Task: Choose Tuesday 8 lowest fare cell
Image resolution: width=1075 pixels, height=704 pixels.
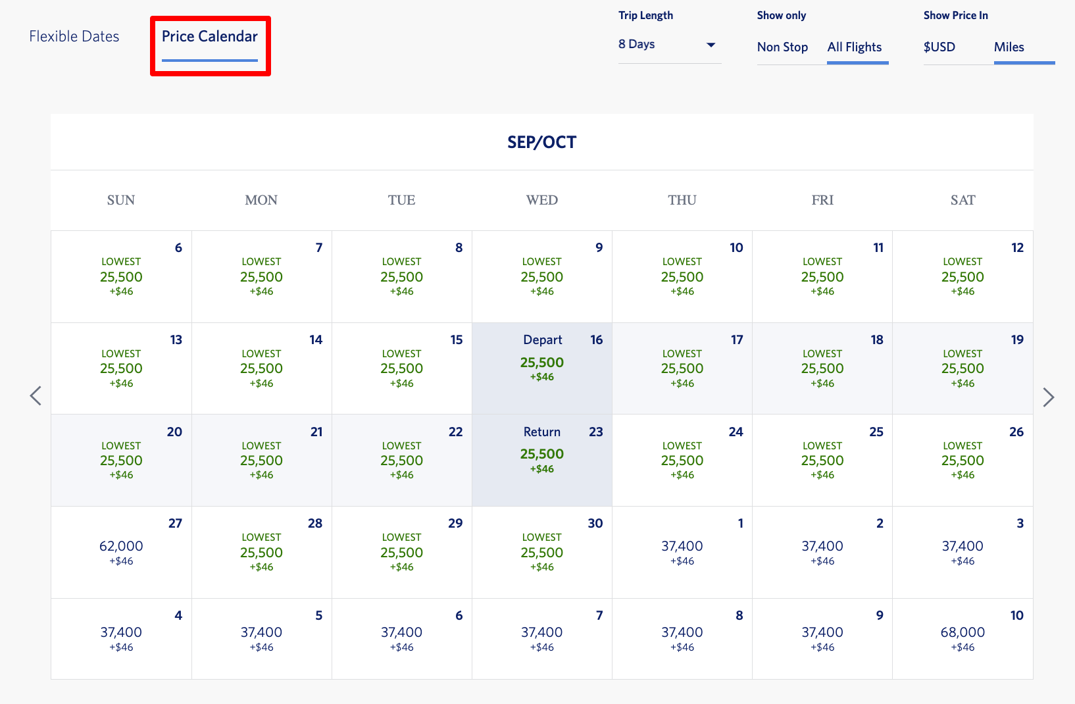Action: [402, 276]
